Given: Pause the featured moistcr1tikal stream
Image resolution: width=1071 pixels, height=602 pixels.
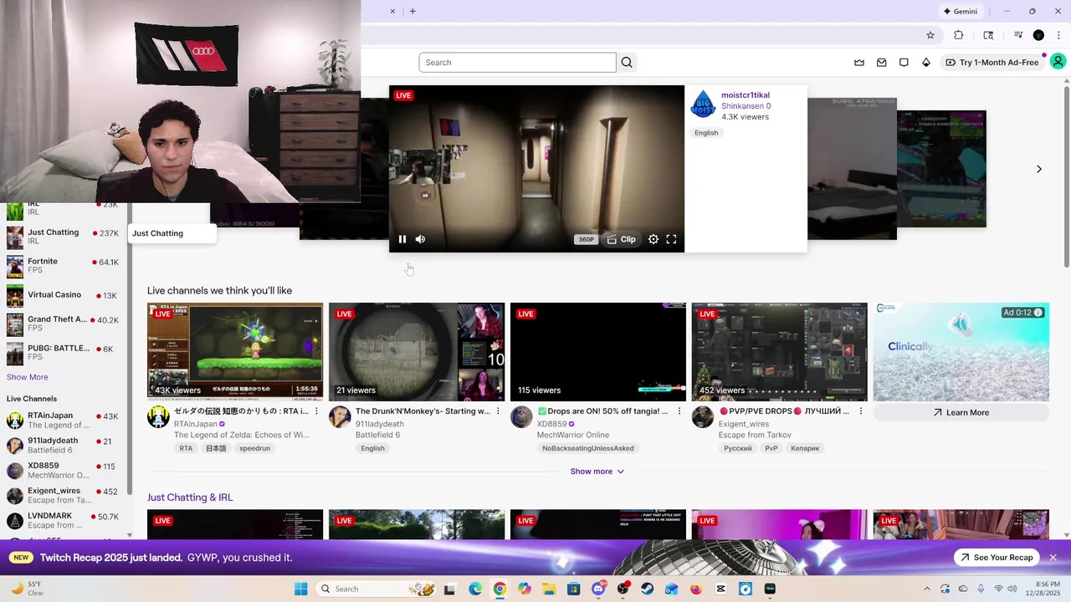Looking at the screenshot, I should coord(402,239).
